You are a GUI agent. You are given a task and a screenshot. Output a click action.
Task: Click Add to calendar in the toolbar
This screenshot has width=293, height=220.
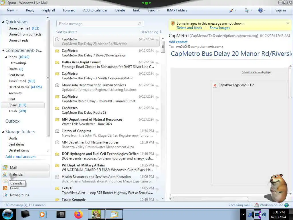(x=95, y=10)
